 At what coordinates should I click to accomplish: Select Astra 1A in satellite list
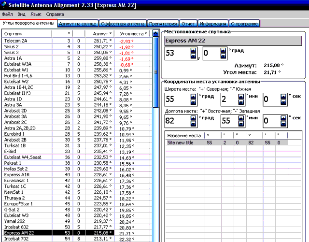[x=77, y=58]
